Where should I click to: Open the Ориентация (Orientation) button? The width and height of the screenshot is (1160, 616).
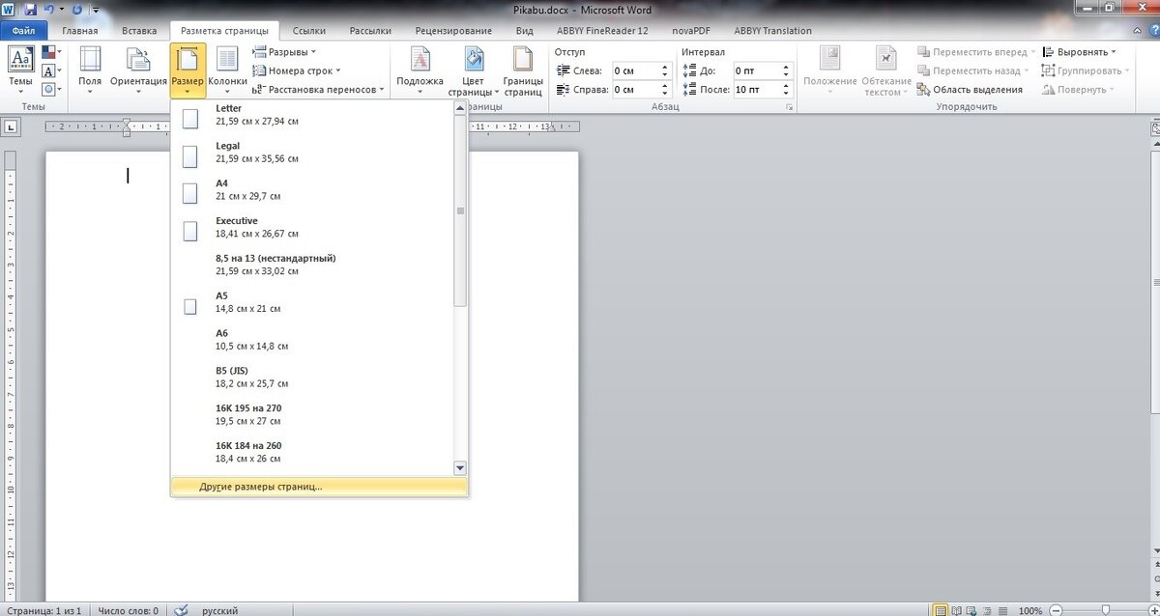click(x=138, y=71)
